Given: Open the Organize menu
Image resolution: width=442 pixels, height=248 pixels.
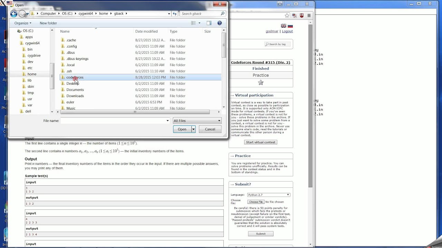Looking at the screenshot, I should (x=23, y=23).
